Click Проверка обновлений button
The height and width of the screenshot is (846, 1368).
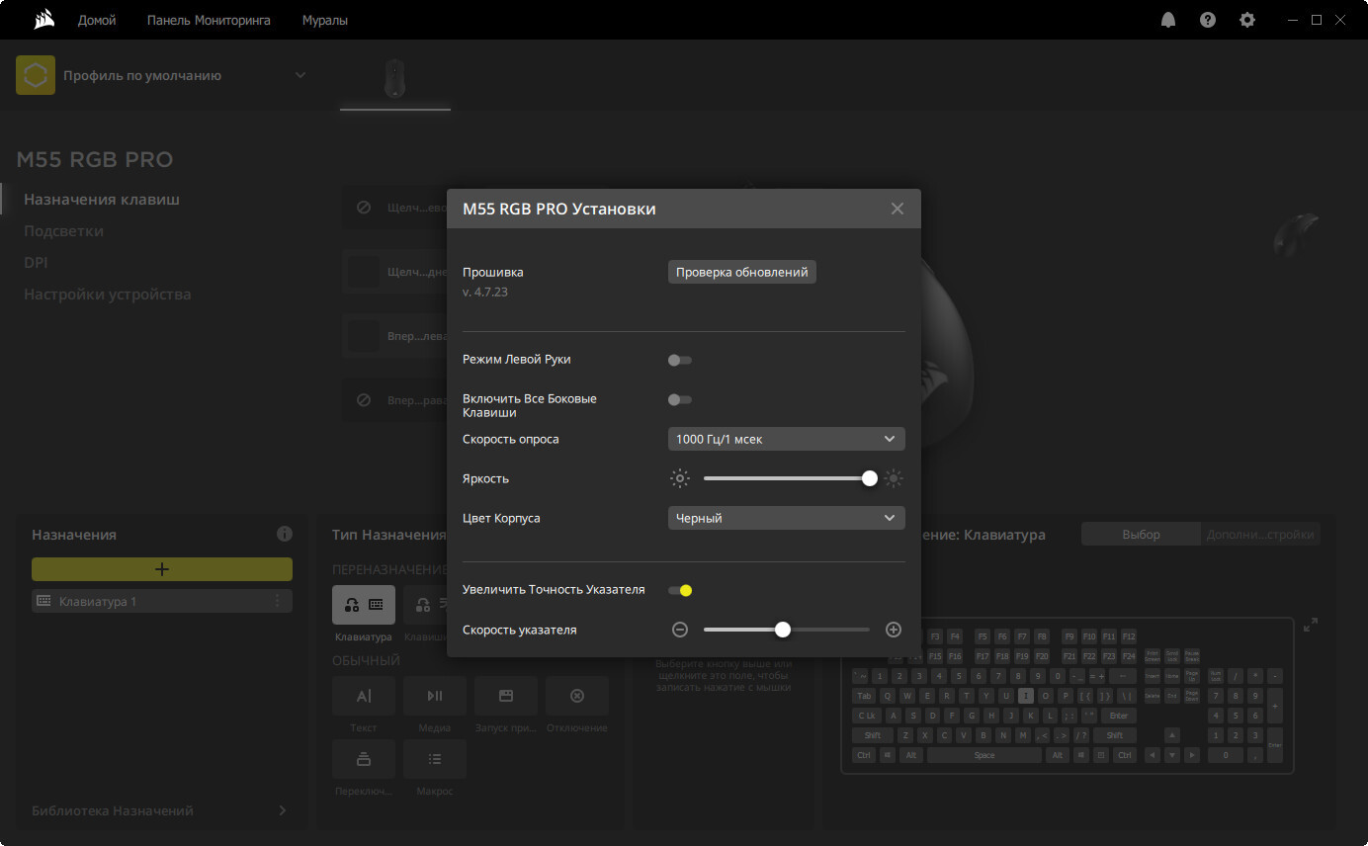742,272
